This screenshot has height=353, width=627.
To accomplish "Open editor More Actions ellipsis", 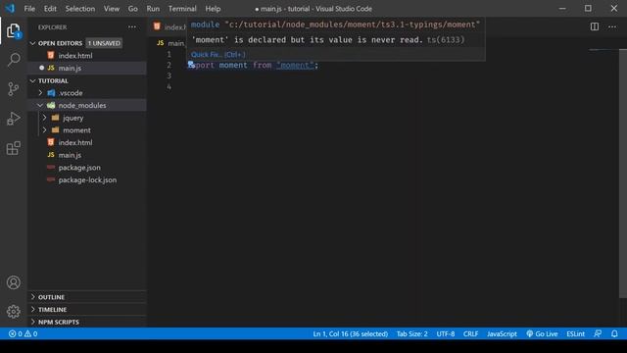I will pos(612,26).
